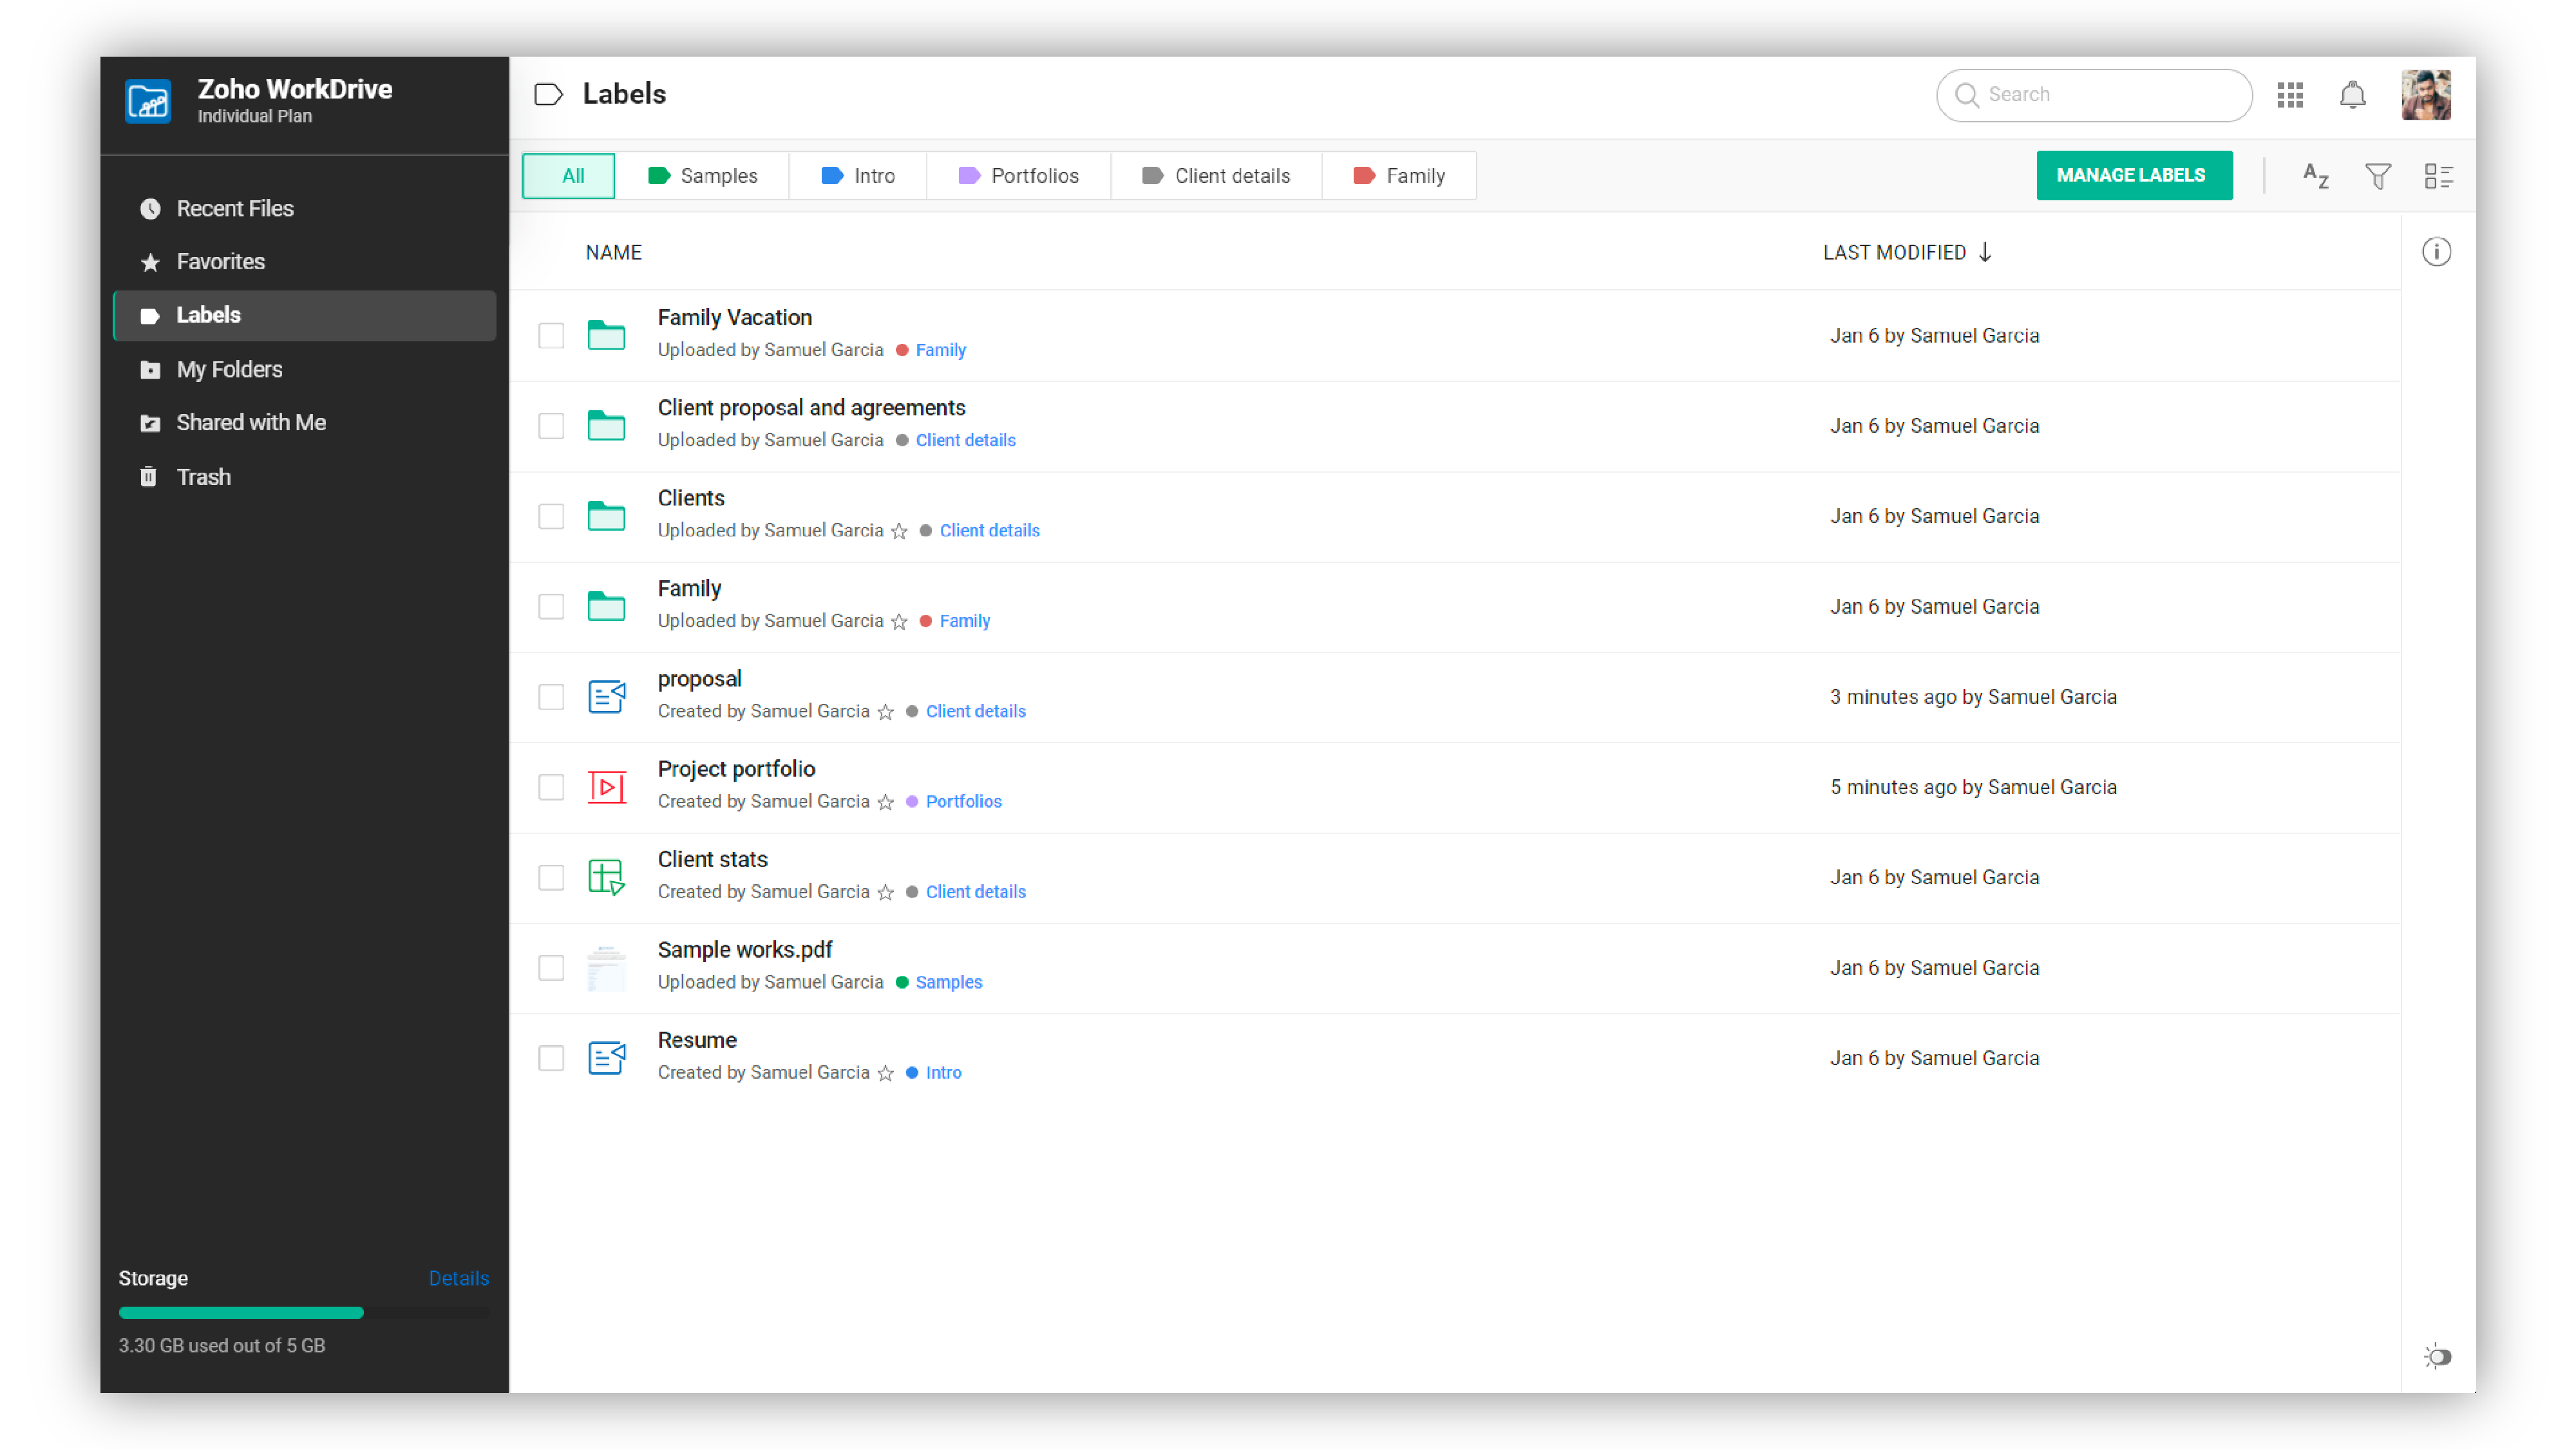
Task: Click the Manage Labels button
Action: click(x=2134, y=175)
